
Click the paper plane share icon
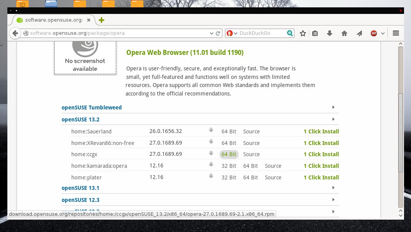359,33
